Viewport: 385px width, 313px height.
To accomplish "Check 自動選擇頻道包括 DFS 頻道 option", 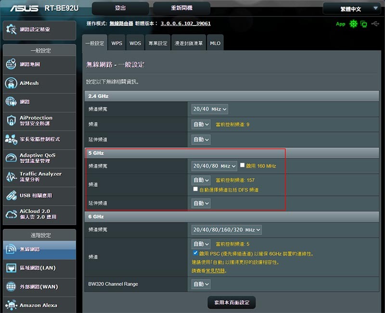I will pyautogui.click(x=195, y=190).
